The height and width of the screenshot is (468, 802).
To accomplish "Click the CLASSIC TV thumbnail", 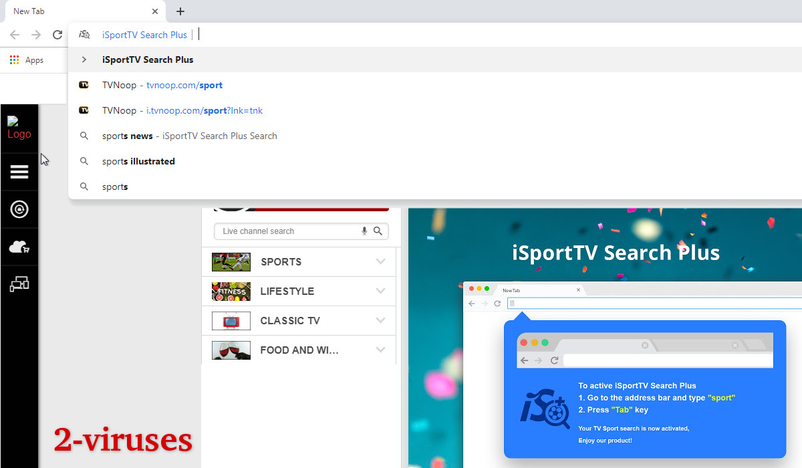I will pyautogui.click(x=231, y=321).
